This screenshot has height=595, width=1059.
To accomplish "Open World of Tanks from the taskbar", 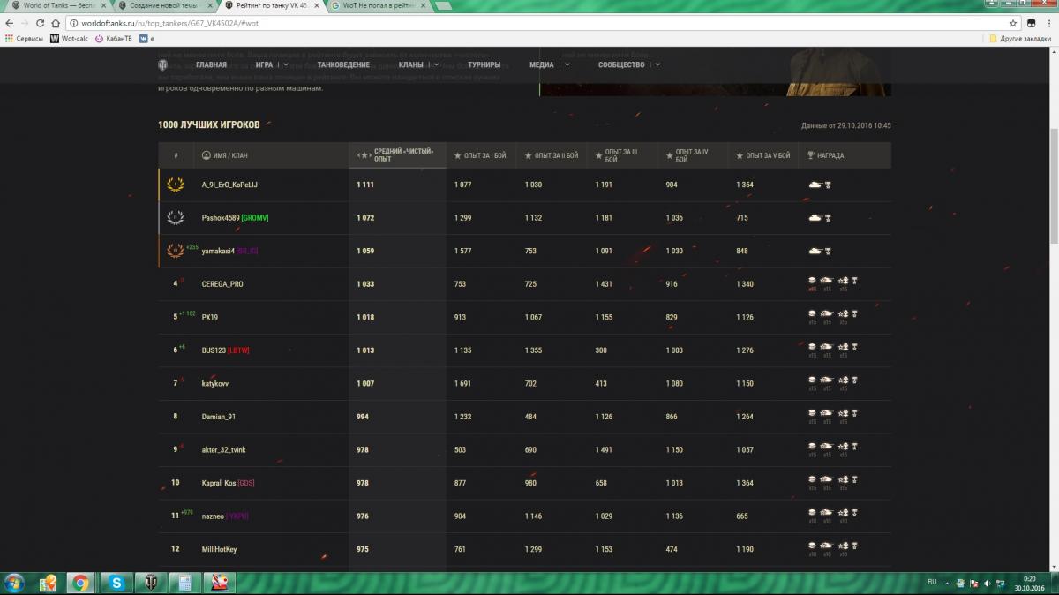I will click(x=151, y=583).
